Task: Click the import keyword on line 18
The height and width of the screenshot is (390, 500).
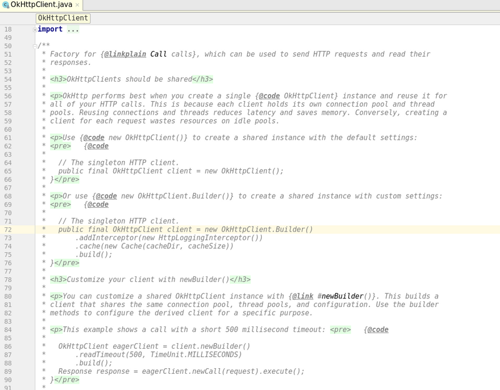Action: click(50, 29)
